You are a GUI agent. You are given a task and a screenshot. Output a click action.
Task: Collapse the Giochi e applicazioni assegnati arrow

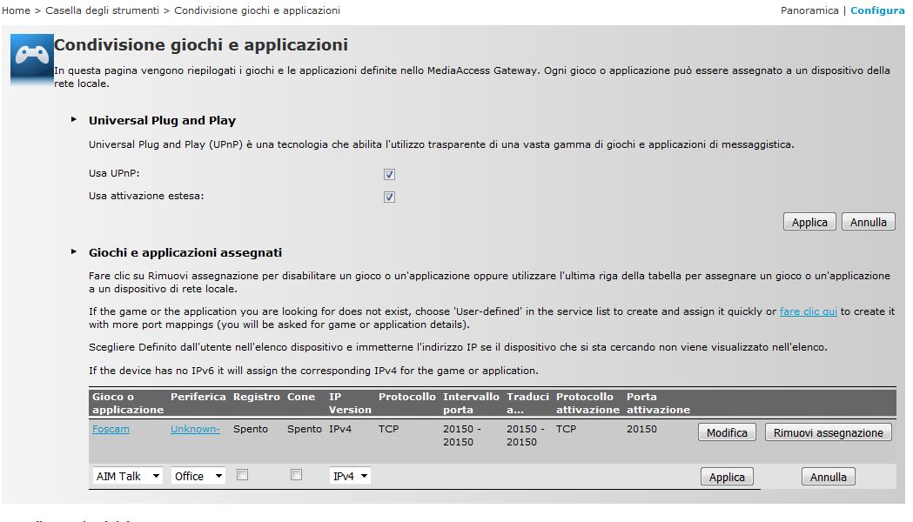(x=74, y=252)
